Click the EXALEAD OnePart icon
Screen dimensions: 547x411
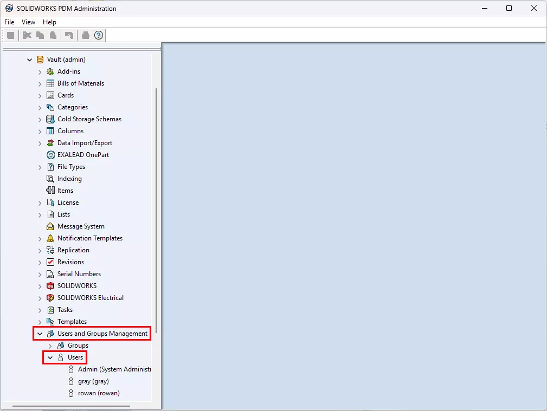click(x=50, y=155)
